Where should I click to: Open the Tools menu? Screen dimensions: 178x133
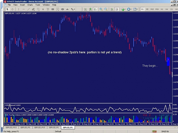[38, 5]
